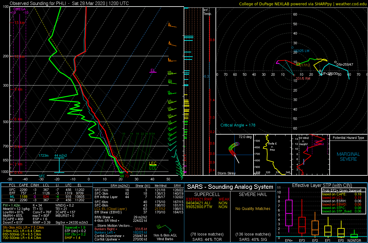Click the Supercell = 1.9 value

point(75,227)
